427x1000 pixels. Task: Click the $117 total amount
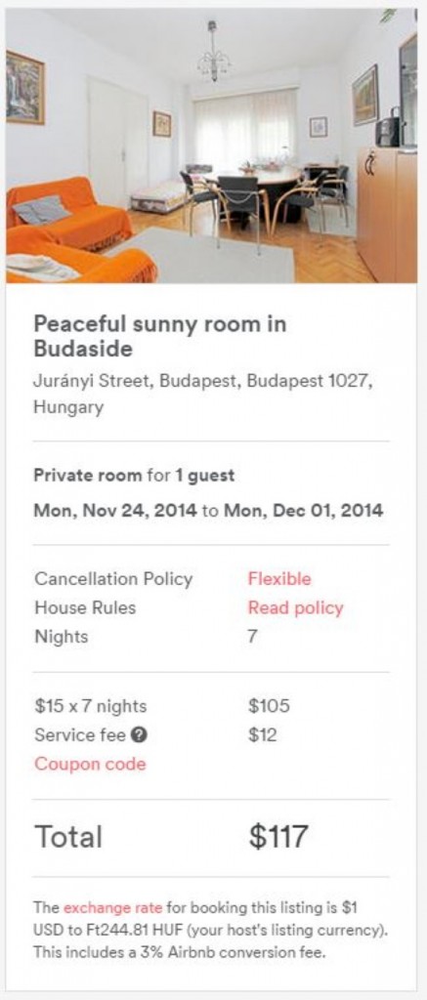(x=278, y=837)
